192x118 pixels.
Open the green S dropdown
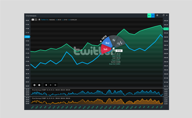tap(149, 16)
